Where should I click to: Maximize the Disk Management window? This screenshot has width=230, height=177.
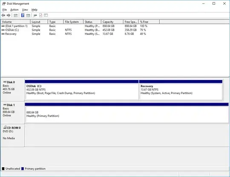(214, 3)
